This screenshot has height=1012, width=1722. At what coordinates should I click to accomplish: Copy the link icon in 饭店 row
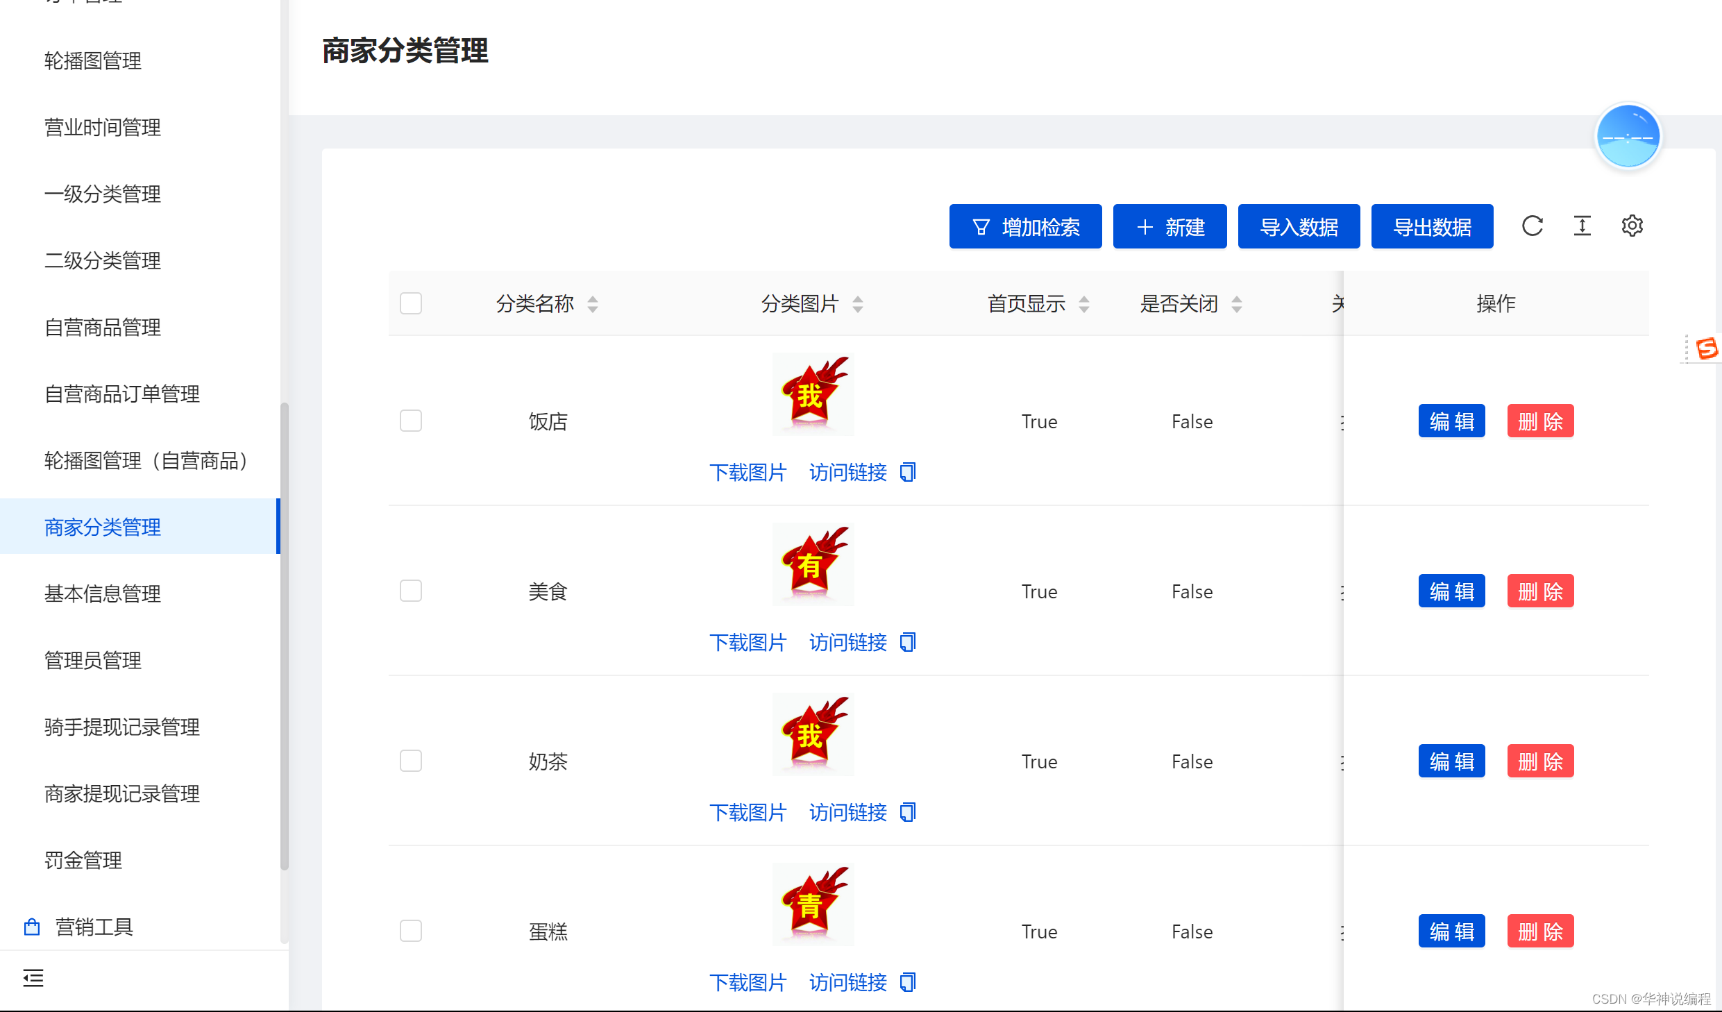coord(908,472)
